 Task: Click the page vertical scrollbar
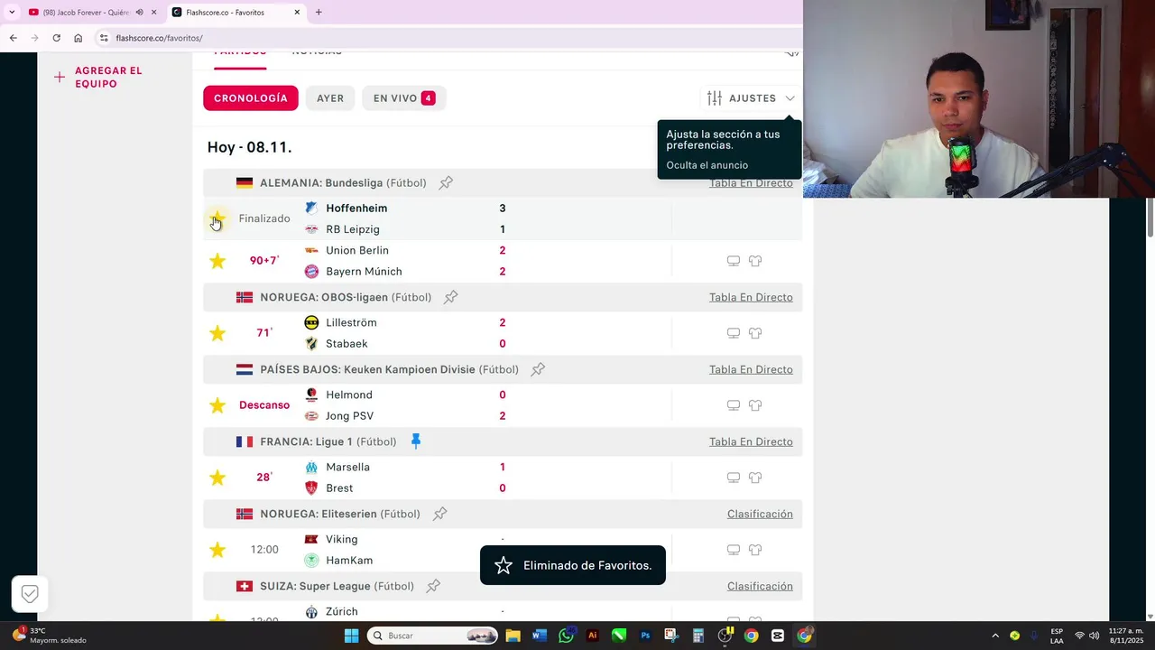tap(1150, 217)
